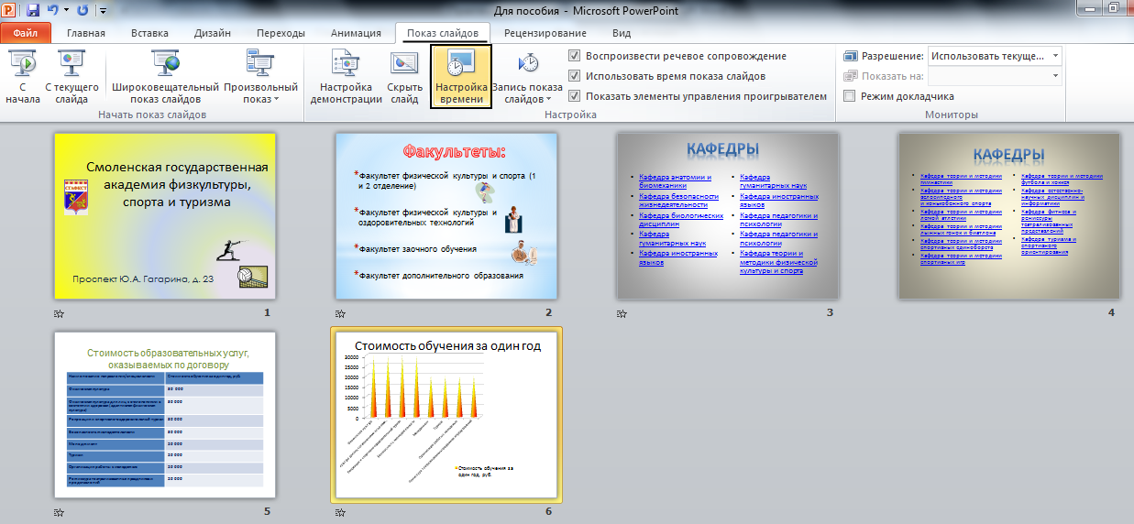Screen dimensions: 1134x524
Task: Click the Repeat action icon
Action: (x=83, y=11)
